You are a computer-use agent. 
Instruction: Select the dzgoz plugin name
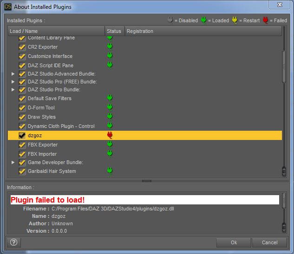pos(35,135)
